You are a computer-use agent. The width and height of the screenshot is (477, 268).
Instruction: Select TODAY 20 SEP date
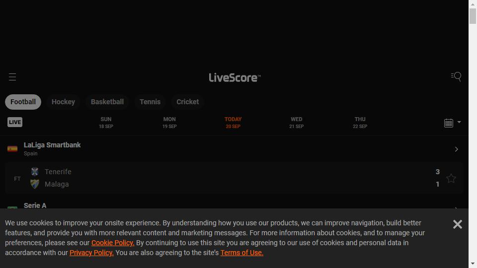[x=233, y=123]
